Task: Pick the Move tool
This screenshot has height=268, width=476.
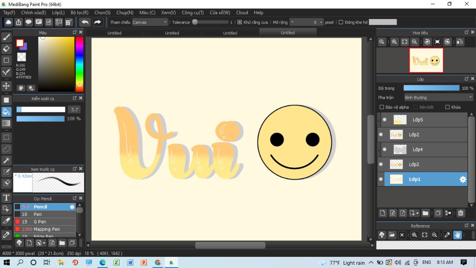Action: (x=7, y=86)
